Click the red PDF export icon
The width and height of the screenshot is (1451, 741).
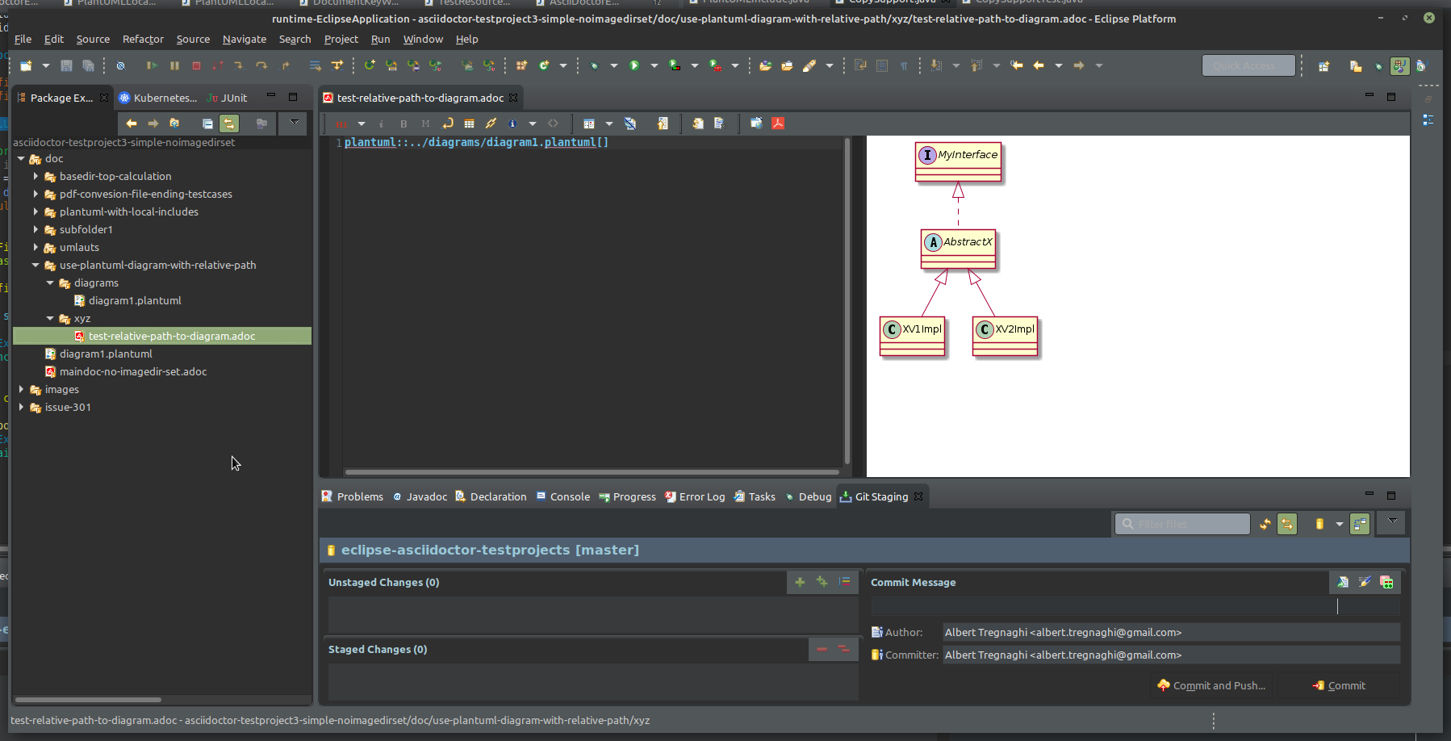pyautogui.click(x=778, y=123)
